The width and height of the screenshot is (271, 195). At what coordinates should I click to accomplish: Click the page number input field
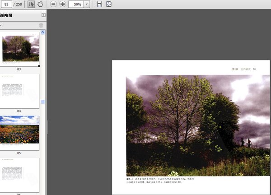(6, 4)
